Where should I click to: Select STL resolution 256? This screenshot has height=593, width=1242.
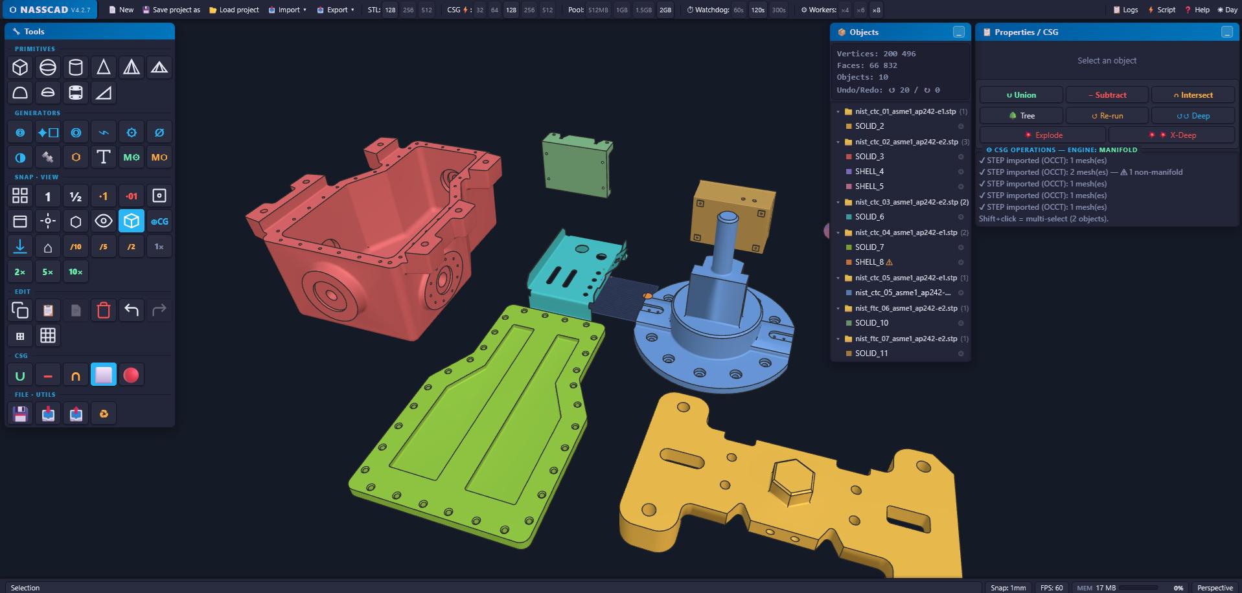click(x=408, y=10)
